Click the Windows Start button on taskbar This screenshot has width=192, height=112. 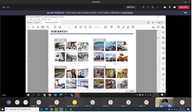click(2, 109)
